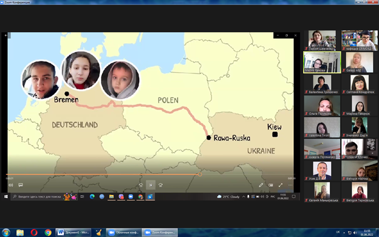
Task: Switch to Zoom Конференция taskbar window
Action: click(x=160, y=233)
